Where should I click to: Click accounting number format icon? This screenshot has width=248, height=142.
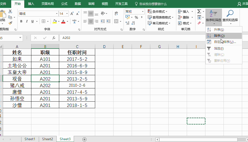coord(128,17)
